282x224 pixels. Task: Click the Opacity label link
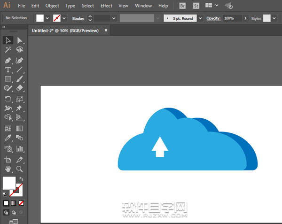click(x=213, y=18)
